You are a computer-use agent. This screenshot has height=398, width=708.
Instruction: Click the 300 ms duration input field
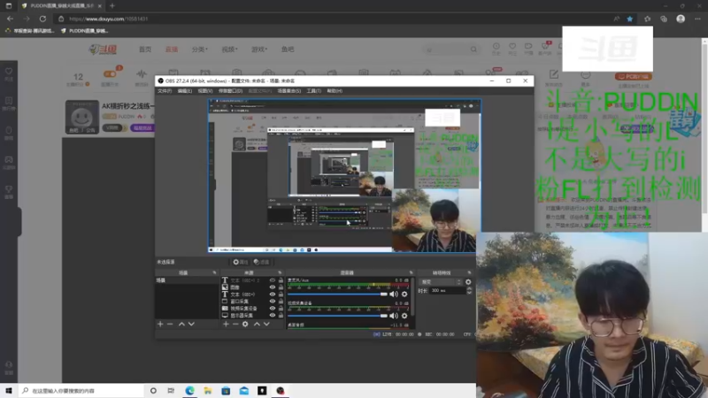click(447, 291)
